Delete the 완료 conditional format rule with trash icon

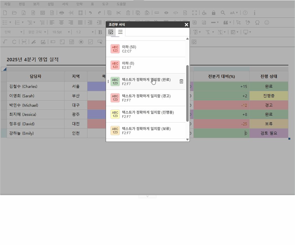click(181, 81)
